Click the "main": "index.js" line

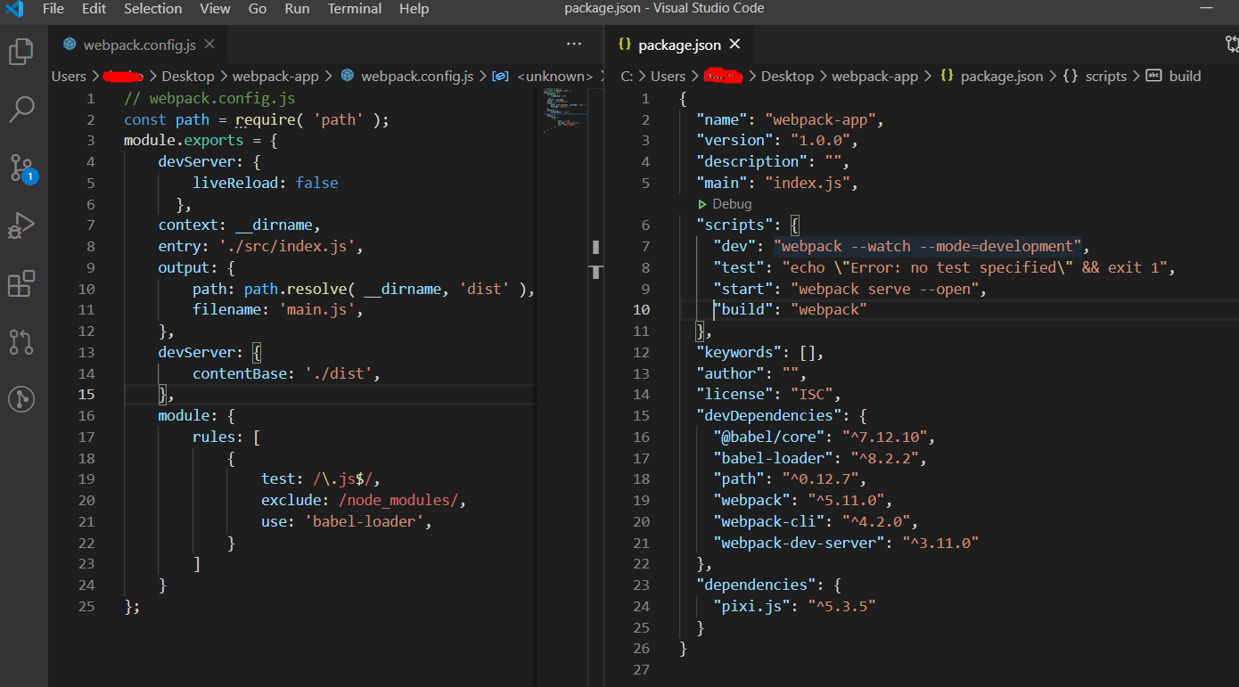coord(776,183)
